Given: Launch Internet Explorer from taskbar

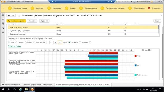Looking at the screenshot, I should tap(20, 89).
